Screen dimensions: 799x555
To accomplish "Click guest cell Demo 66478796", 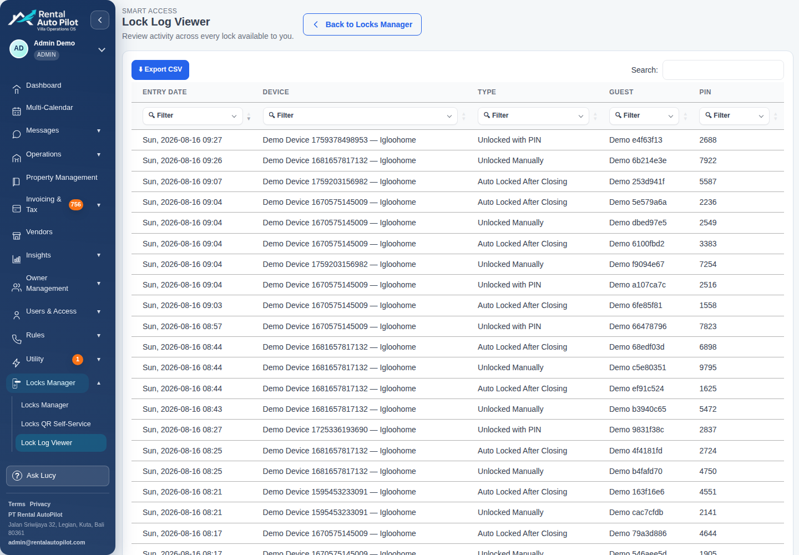I will click(638, 326).
